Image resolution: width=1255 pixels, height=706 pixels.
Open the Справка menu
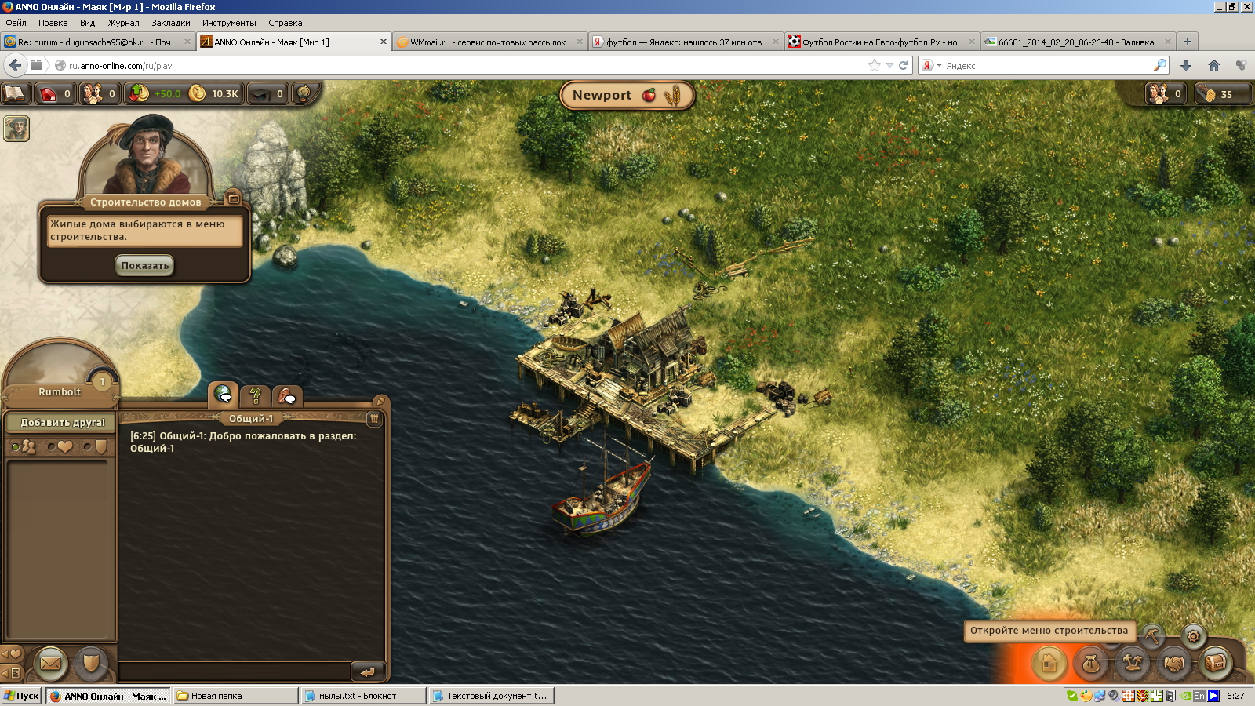point(285,23)
